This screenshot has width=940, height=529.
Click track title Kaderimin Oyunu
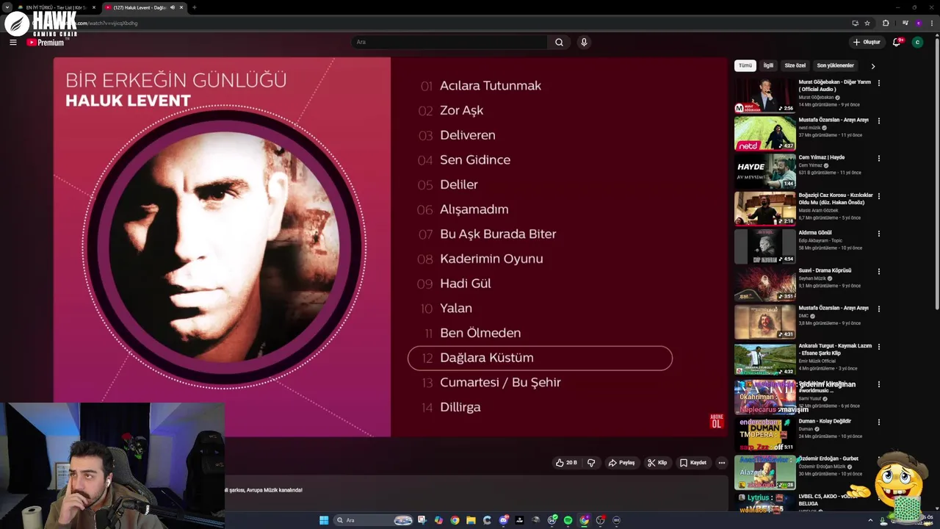[491, 259]
